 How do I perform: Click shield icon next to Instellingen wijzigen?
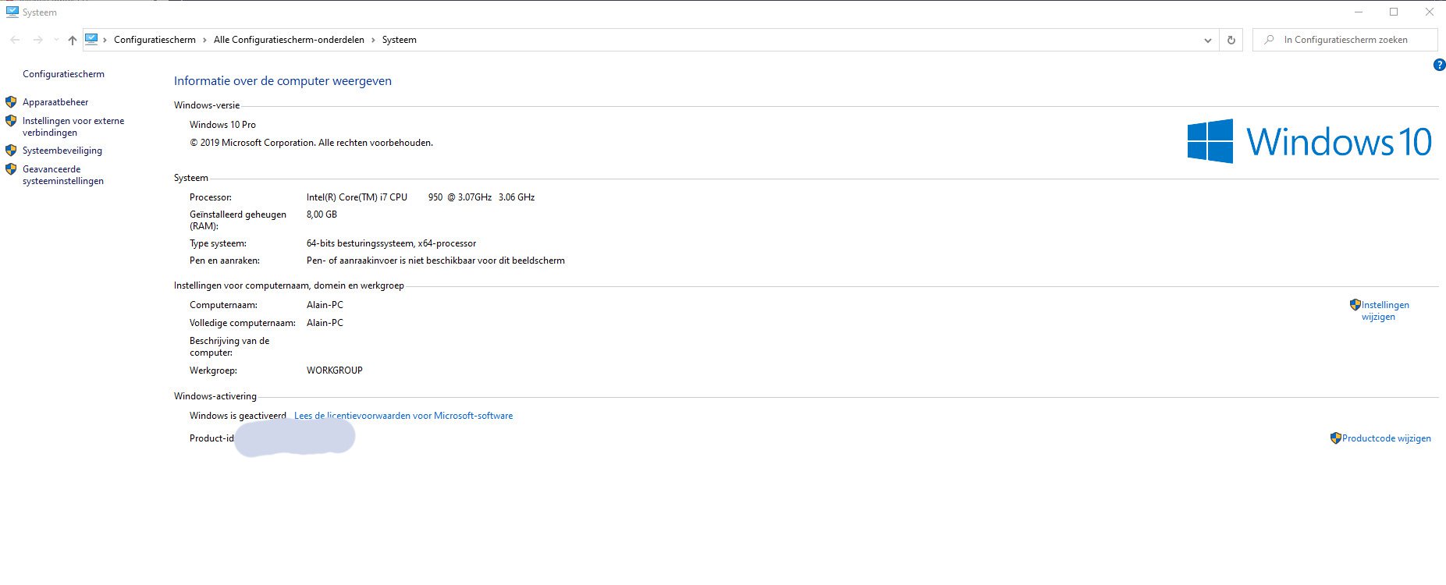click(1355, 305)
